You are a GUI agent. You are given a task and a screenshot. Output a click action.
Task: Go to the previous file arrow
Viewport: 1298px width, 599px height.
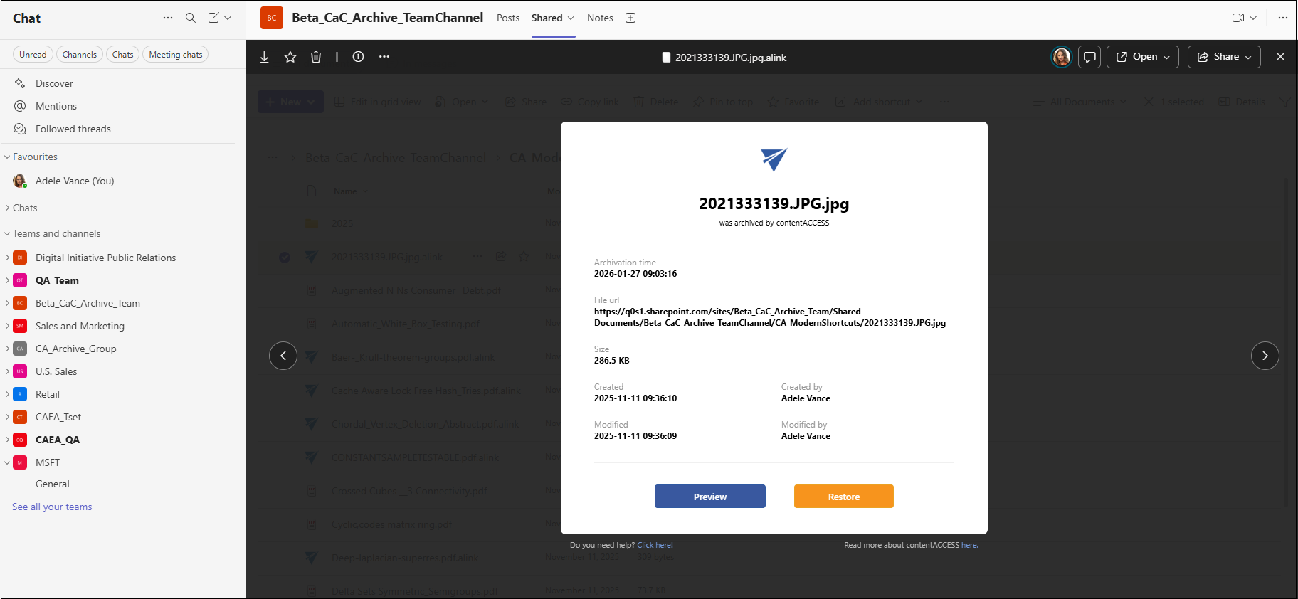click(283, 356)
